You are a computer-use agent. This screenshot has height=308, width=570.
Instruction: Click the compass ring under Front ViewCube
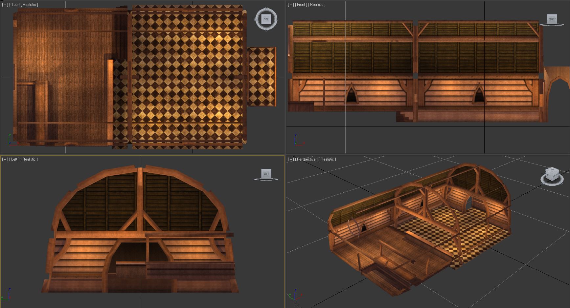pos(552,25)
